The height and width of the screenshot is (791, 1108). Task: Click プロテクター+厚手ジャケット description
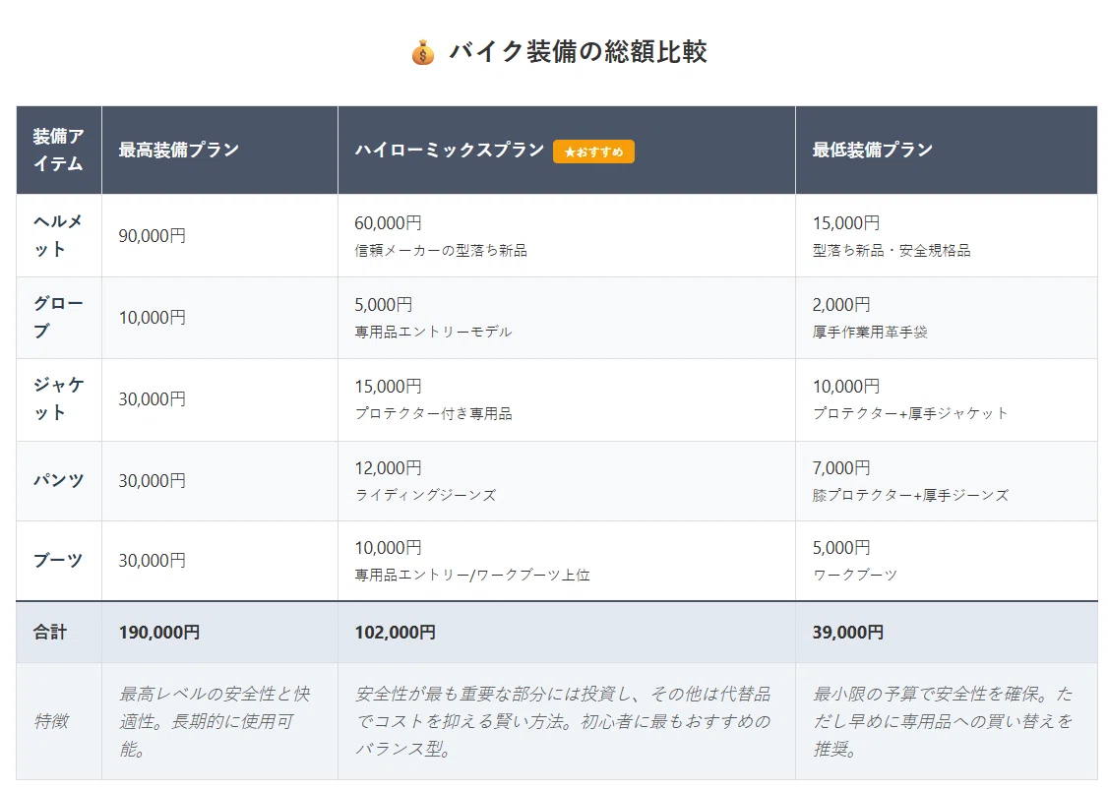[910, 413]
